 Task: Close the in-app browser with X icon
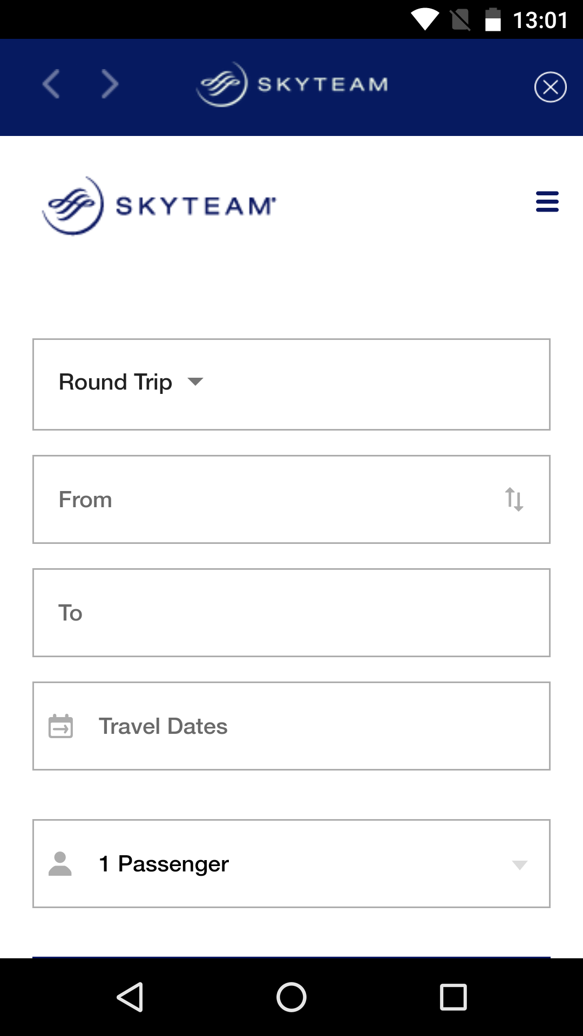coord(550,87)
